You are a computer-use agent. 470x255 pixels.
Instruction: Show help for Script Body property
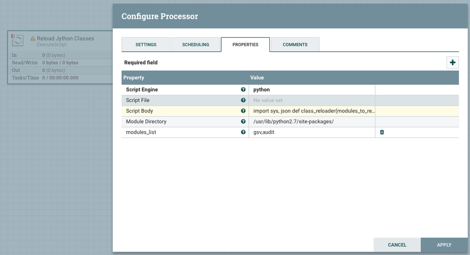click(243, 111)
